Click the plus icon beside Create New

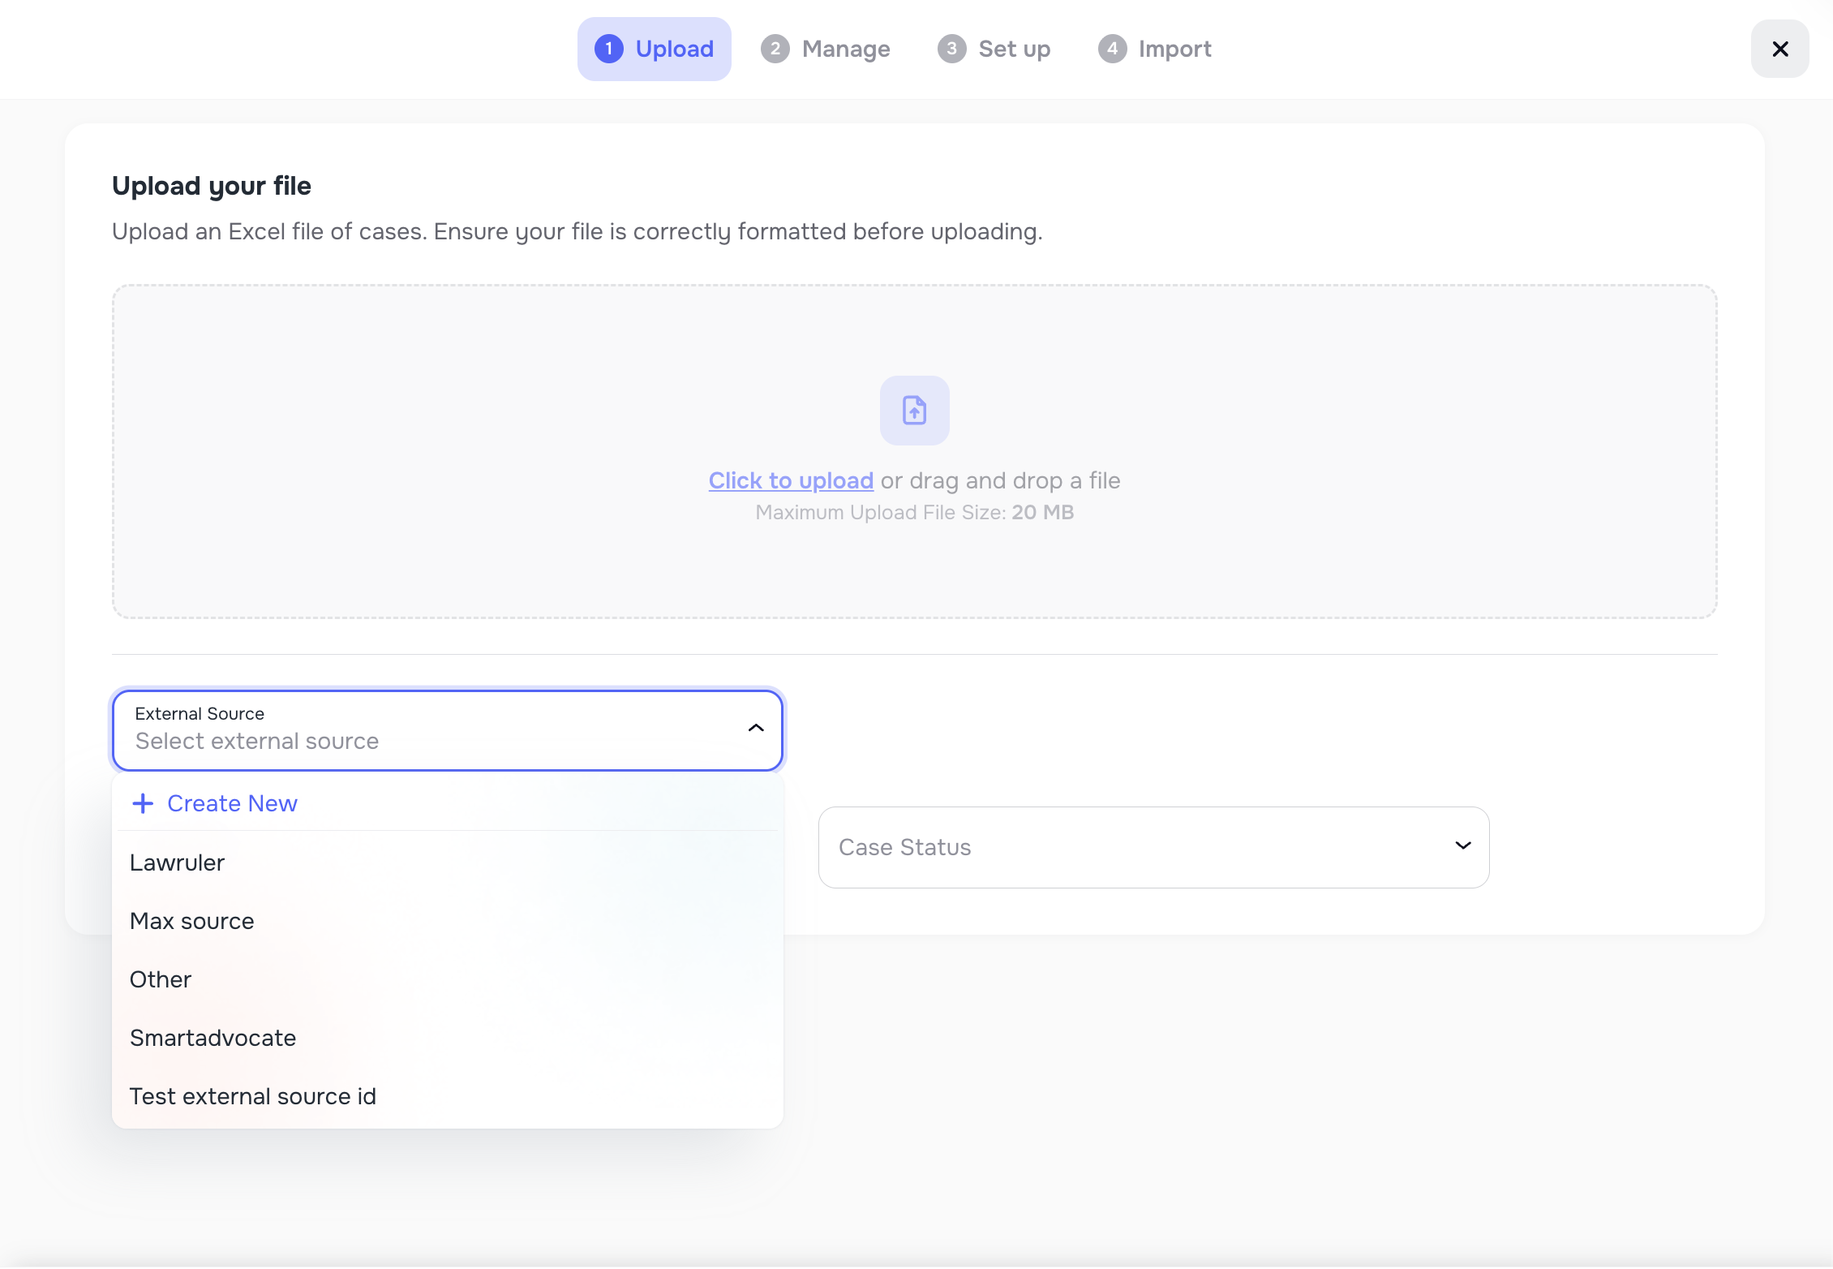pos(142,803)
